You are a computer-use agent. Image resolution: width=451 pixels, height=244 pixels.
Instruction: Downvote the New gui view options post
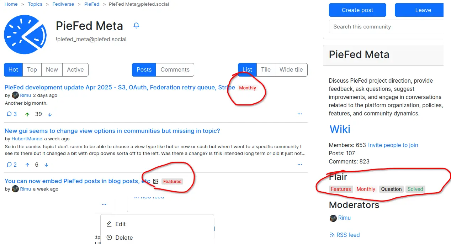(x=46, y=165)
